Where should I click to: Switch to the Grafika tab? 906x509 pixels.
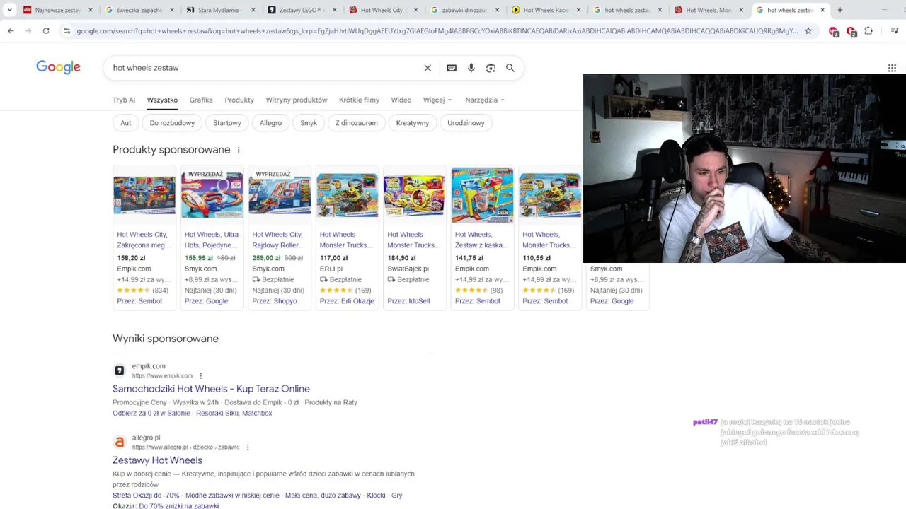coord(201,100)
